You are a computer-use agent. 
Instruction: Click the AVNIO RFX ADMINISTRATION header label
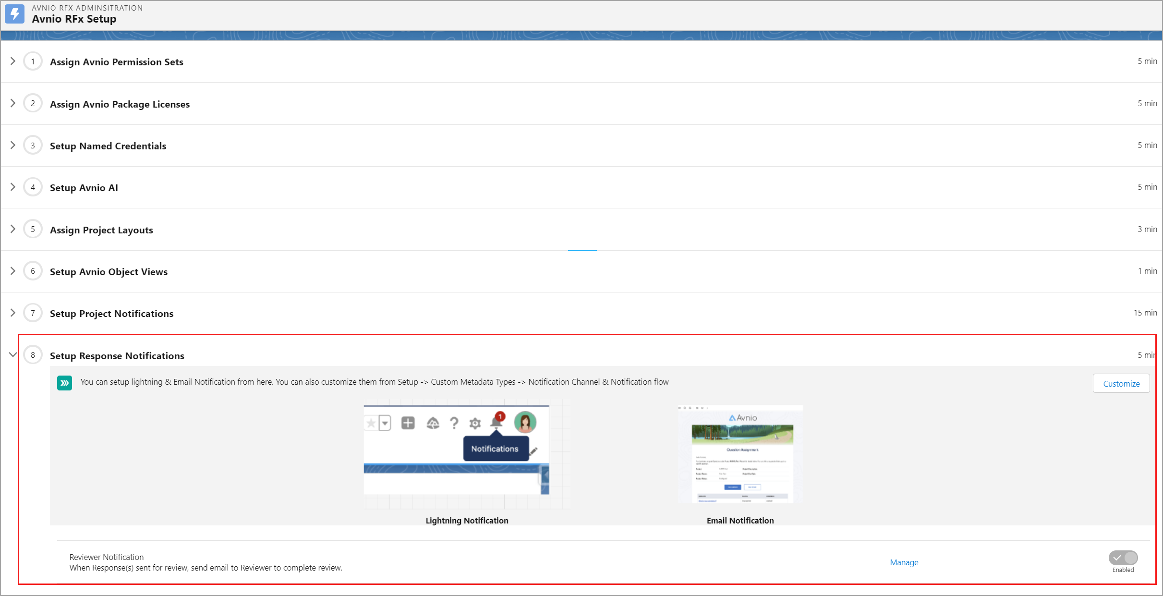[x=87, y=8]
